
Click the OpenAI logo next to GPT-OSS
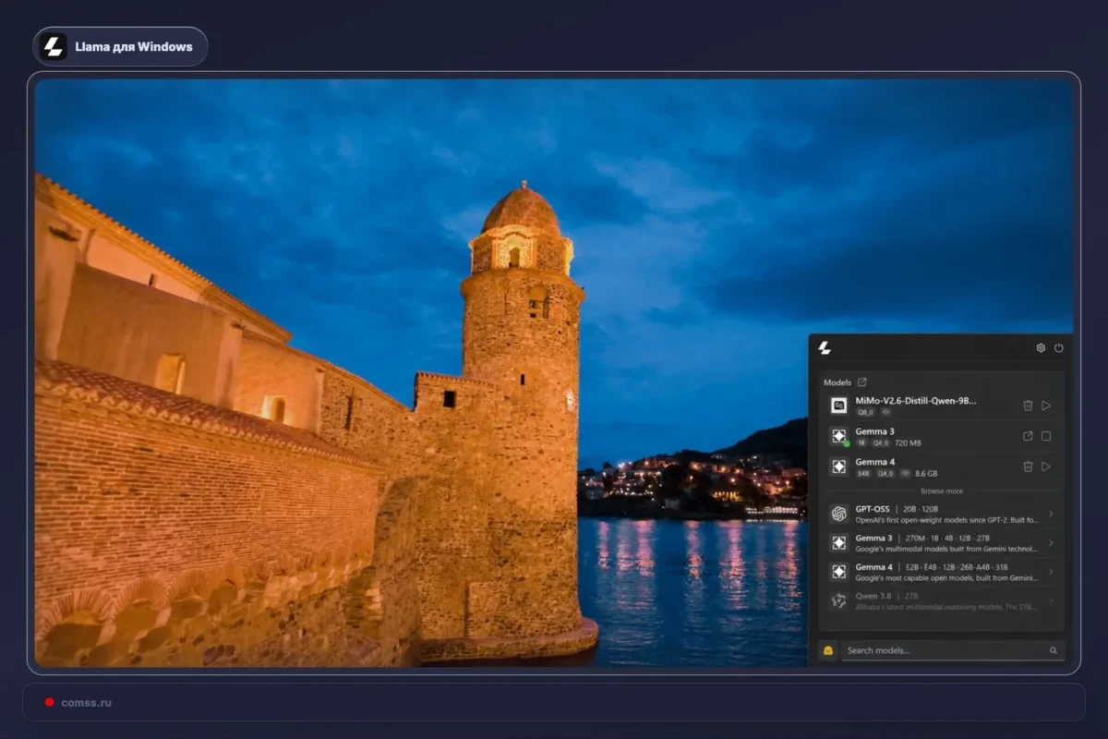coord(838,514)
